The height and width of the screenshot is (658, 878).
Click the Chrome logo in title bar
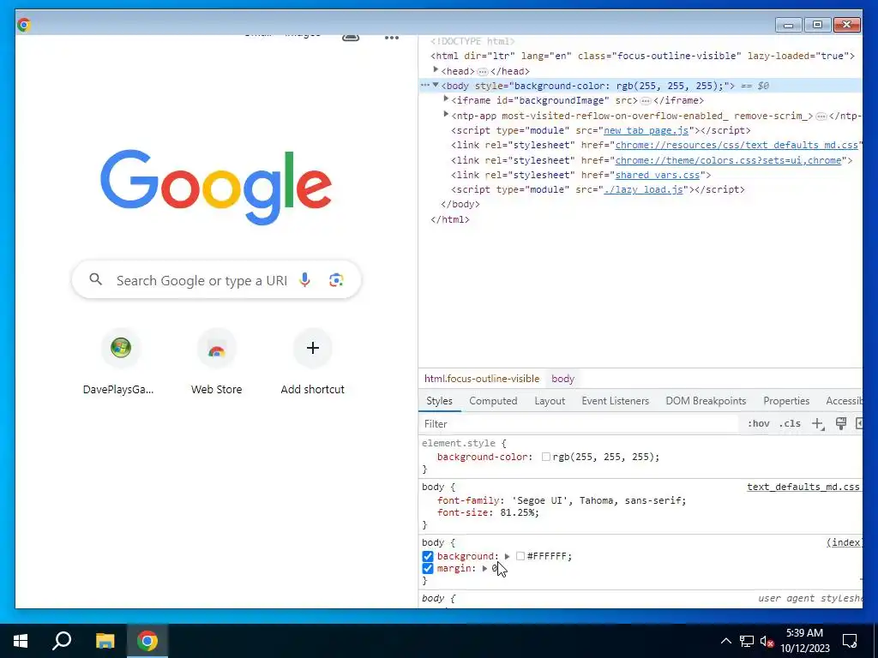[x=24, y=25]
